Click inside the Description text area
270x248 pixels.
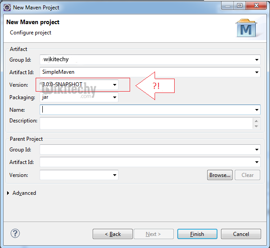pyautogui.click(x=145, y=123)
